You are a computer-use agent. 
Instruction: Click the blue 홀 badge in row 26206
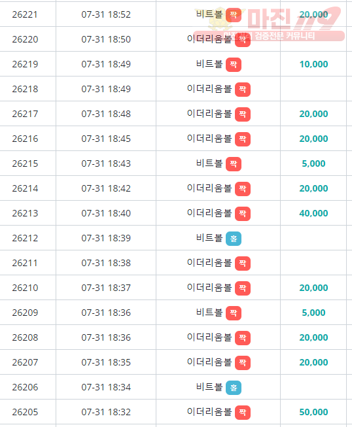tap(234, 388)
